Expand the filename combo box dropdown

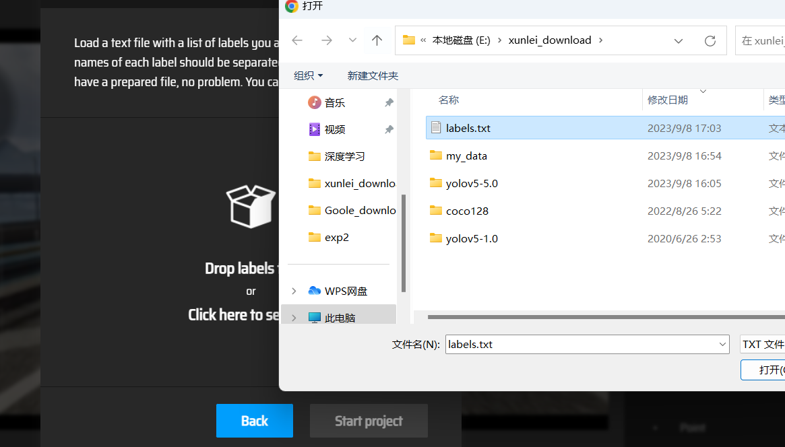[x=722, y=344]
